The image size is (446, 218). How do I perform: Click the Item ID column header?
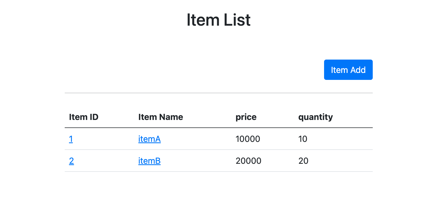coord(84,117)
